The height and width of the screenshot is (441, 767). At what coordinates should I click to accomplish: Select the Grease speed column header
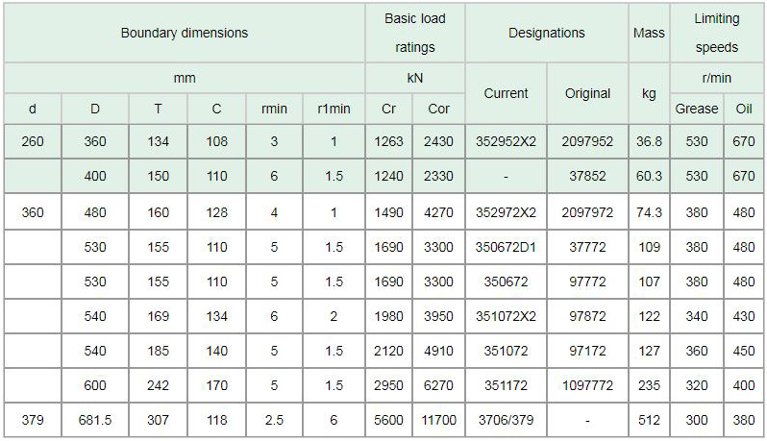click(697, 109)
